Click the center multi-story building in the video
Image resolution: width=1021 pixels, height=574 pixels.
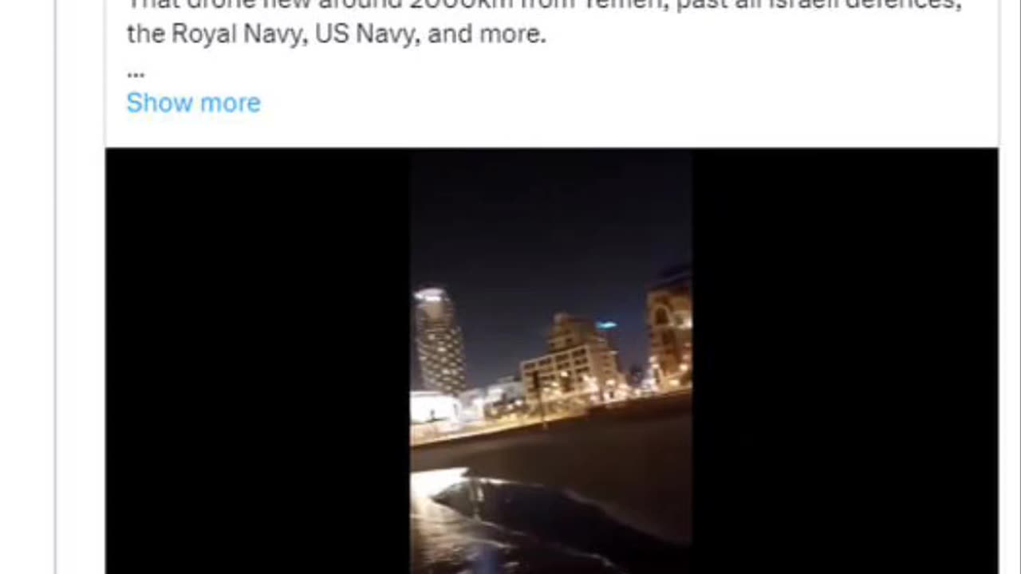[570, 357]
